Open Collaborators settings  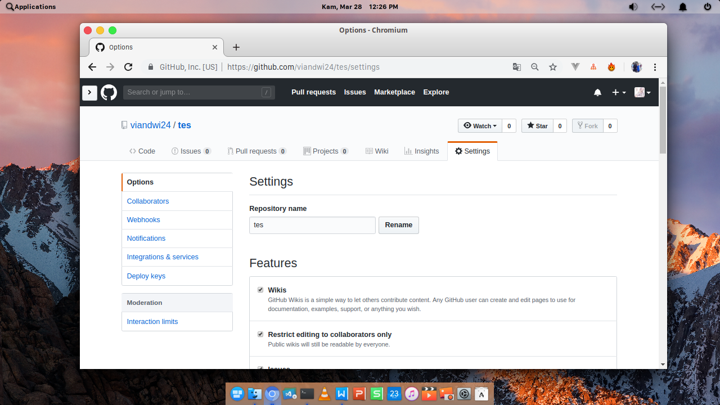177,201
